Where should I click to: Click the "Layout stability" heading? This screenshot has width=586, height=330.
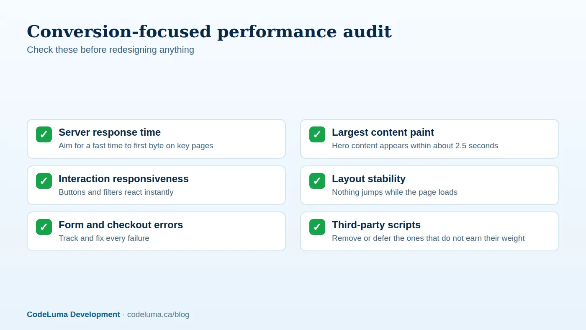click(x=369, y=179)
